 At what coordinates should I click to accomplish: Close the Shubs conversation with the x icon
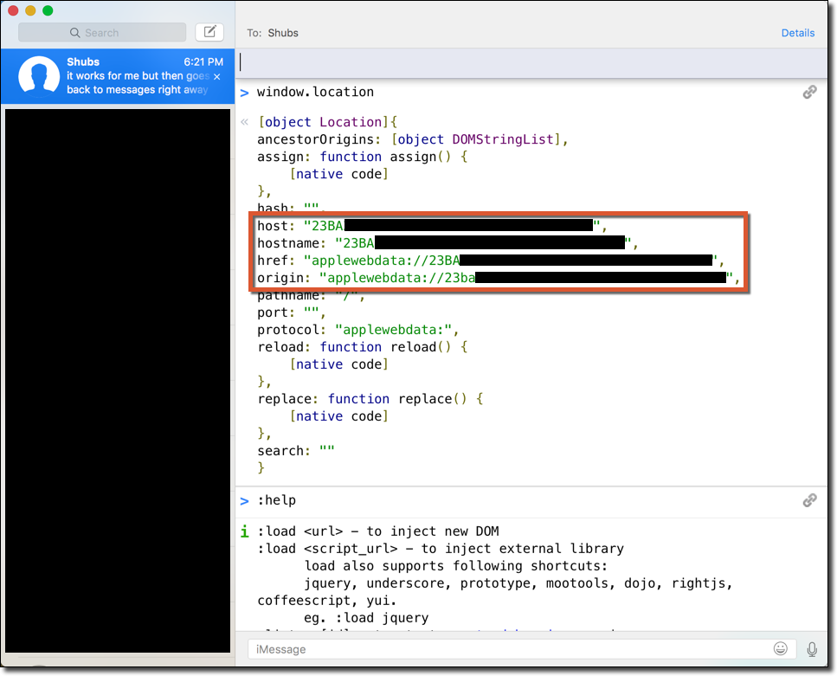click(x=216, y=77)
